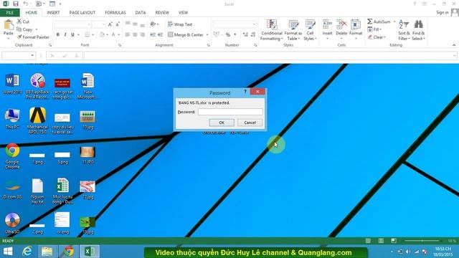The width and height of the screenshot is (459, 258).
Task: Click the UltraISO desktop shortcut
Action: click(12, 224)
